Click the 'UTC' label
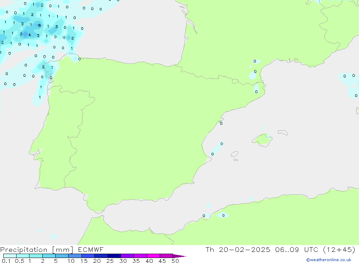Image resolution: width=359 pixels, height=263 pixels. point(311,249)
